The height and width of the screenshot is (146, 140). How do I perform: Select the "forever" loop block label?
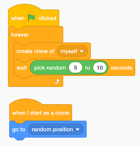20,35
